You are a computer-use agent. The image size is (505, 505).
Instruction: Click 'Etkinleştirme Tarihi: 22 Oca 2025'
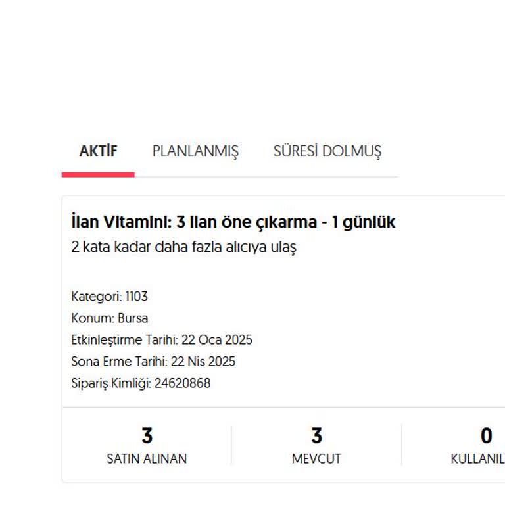coord(162,340)
